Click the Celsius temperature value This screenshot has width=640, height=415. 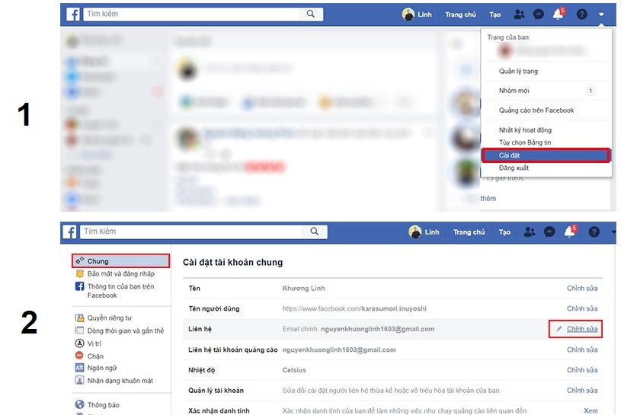click(x=294, y=370)
